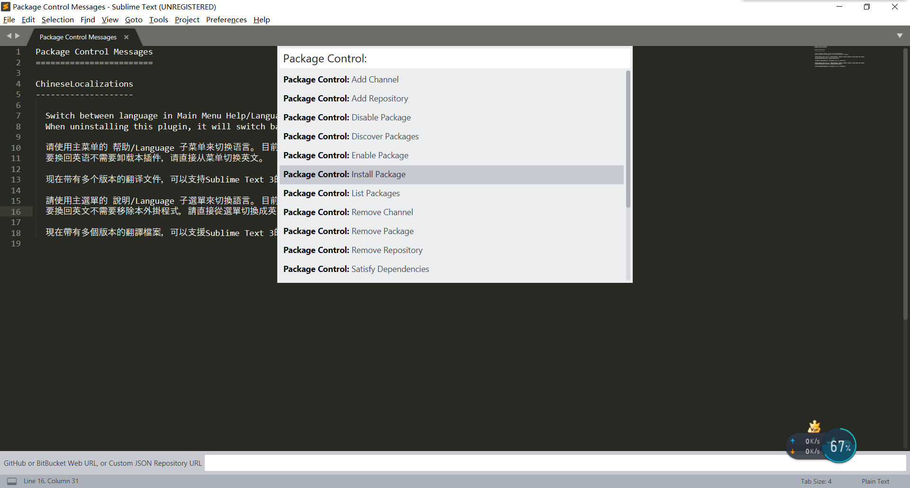Click the Plain Text syntax selector
Image resolution: width=910 pixels, height=488 pixels.
click(x=875, y=481)
